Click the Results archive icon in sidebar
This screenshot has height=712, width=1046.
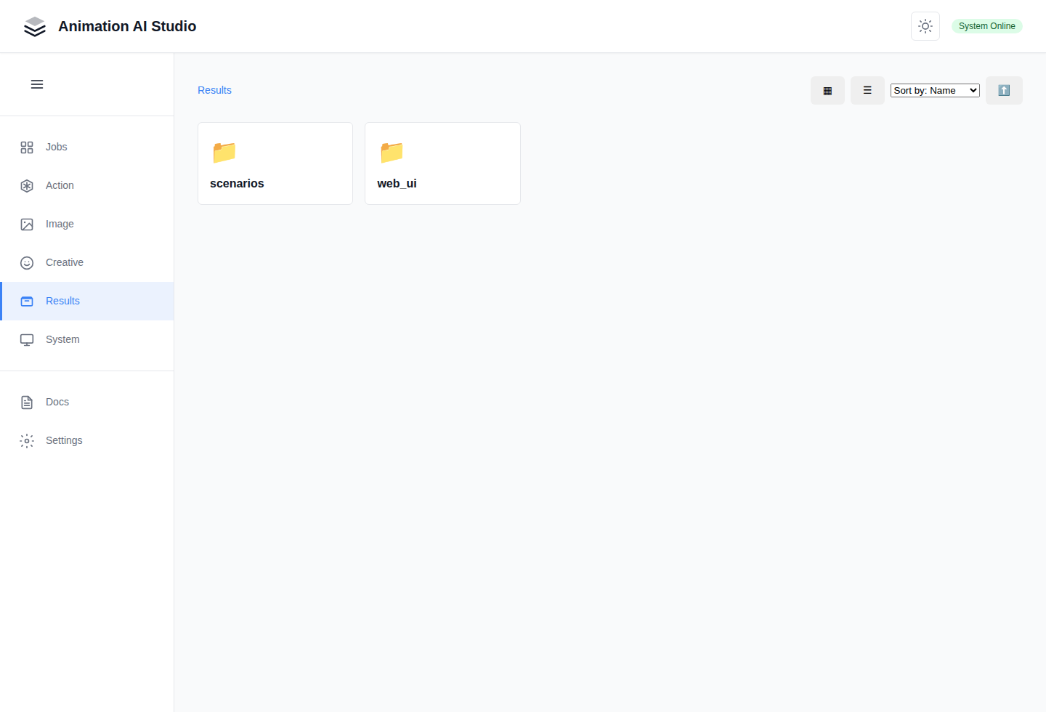pyautogui.click(x=27, y=302)
